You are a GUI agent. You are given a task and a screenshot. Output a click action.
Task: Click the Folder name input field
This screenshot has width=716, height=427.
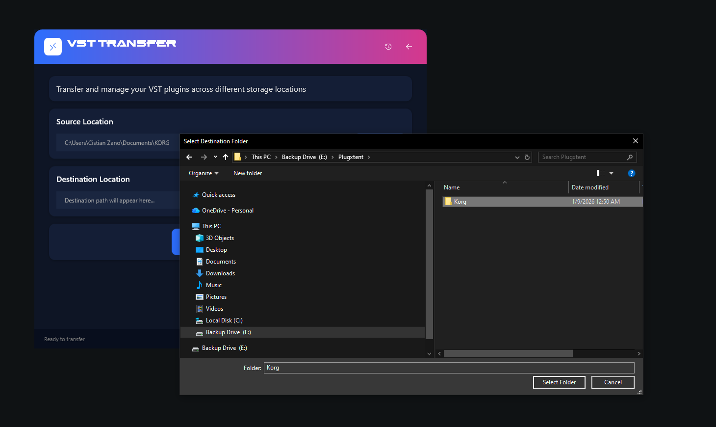pos(449,368)
